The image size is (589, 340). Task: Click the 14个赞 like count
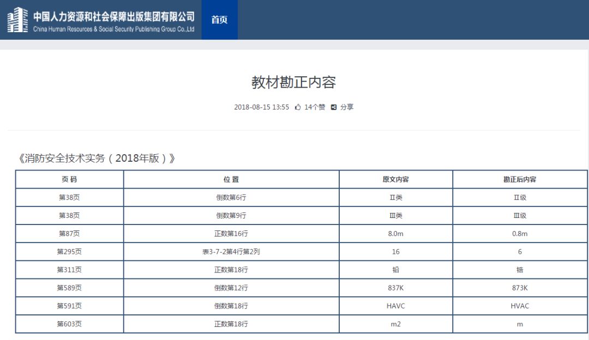(x=315, y=107)
